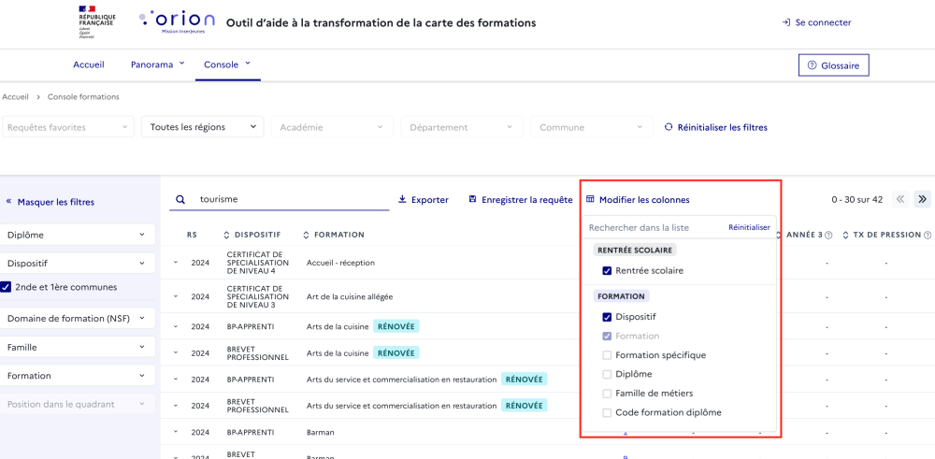935x459 pixels.
Task: Open the Académie dropdown
Action: pos(332,127)
